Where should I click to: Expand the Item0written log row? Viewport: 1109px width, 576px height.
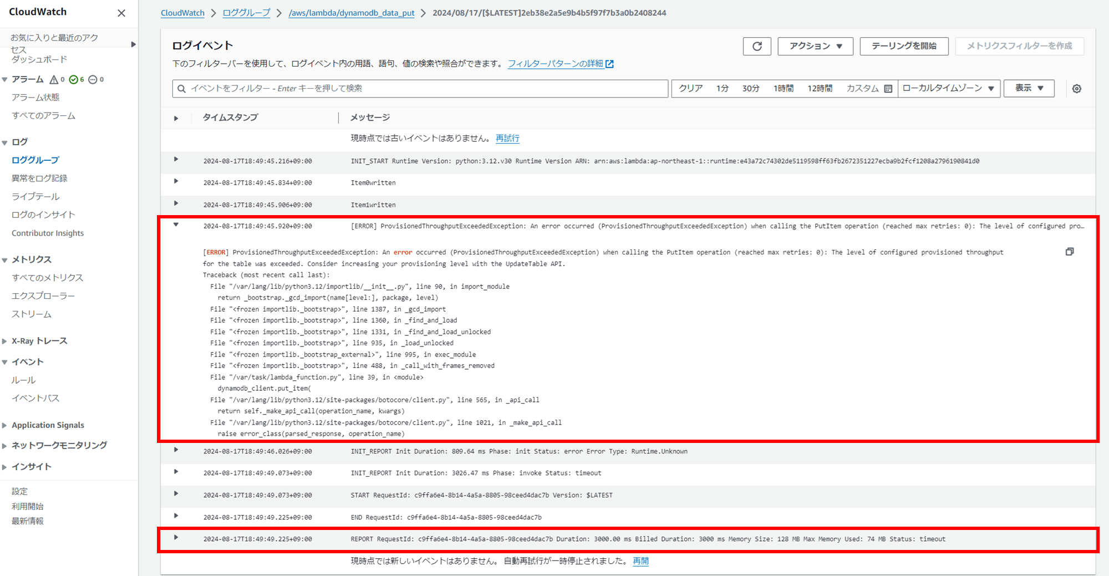point(176,181)
